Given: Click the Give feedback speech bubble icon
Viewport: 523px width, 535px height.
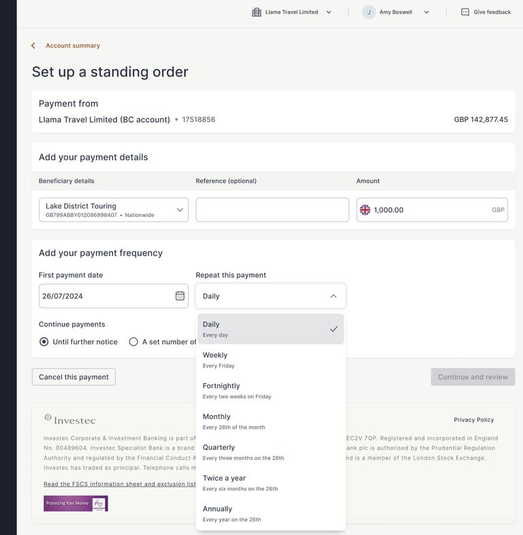Looking at the screenshot, I should [x=465, y=12].
